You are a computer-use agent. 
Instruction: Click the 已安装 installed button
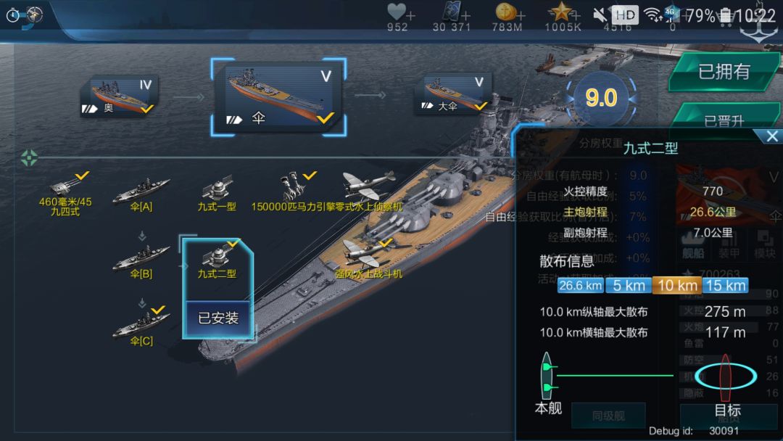(x=218, y=318)
